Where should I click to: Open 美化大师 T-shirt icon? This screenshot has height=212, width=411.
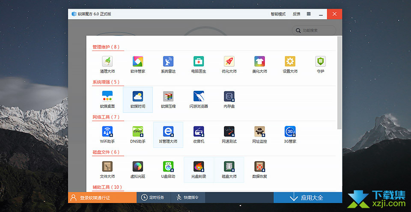259,65
